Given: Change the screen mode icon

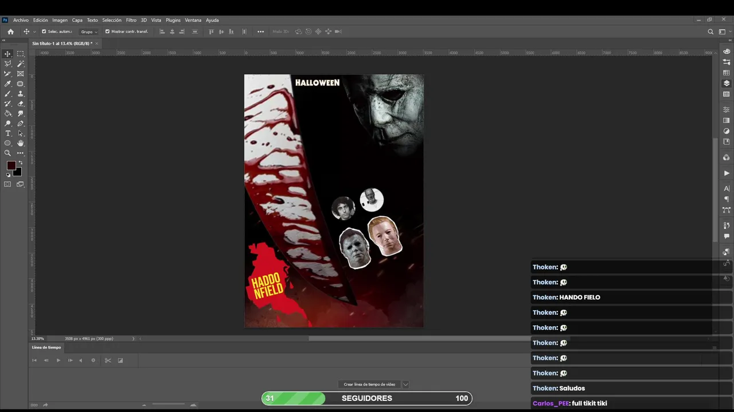Looking at the screenshot, I should (21, 184).
